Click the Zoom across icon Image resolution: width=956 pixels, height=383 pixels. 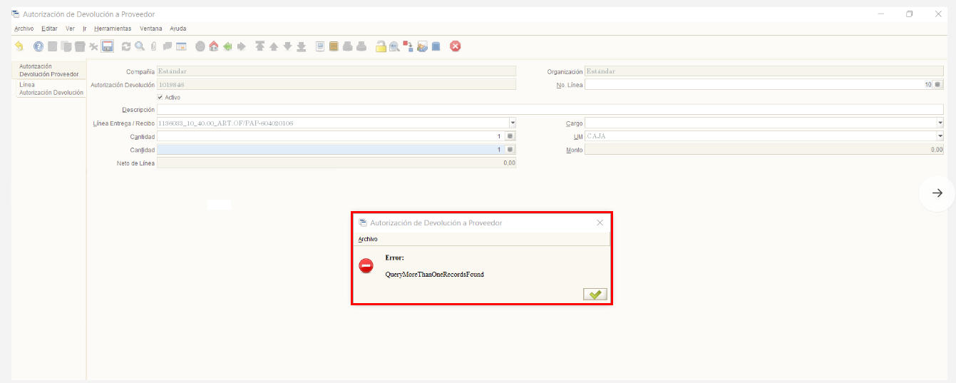point(394,46)
